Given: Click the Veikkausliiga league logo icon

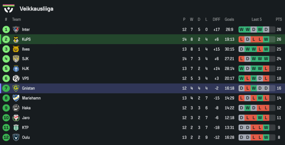Looking at the screenshot, I should tap(9, 9).
